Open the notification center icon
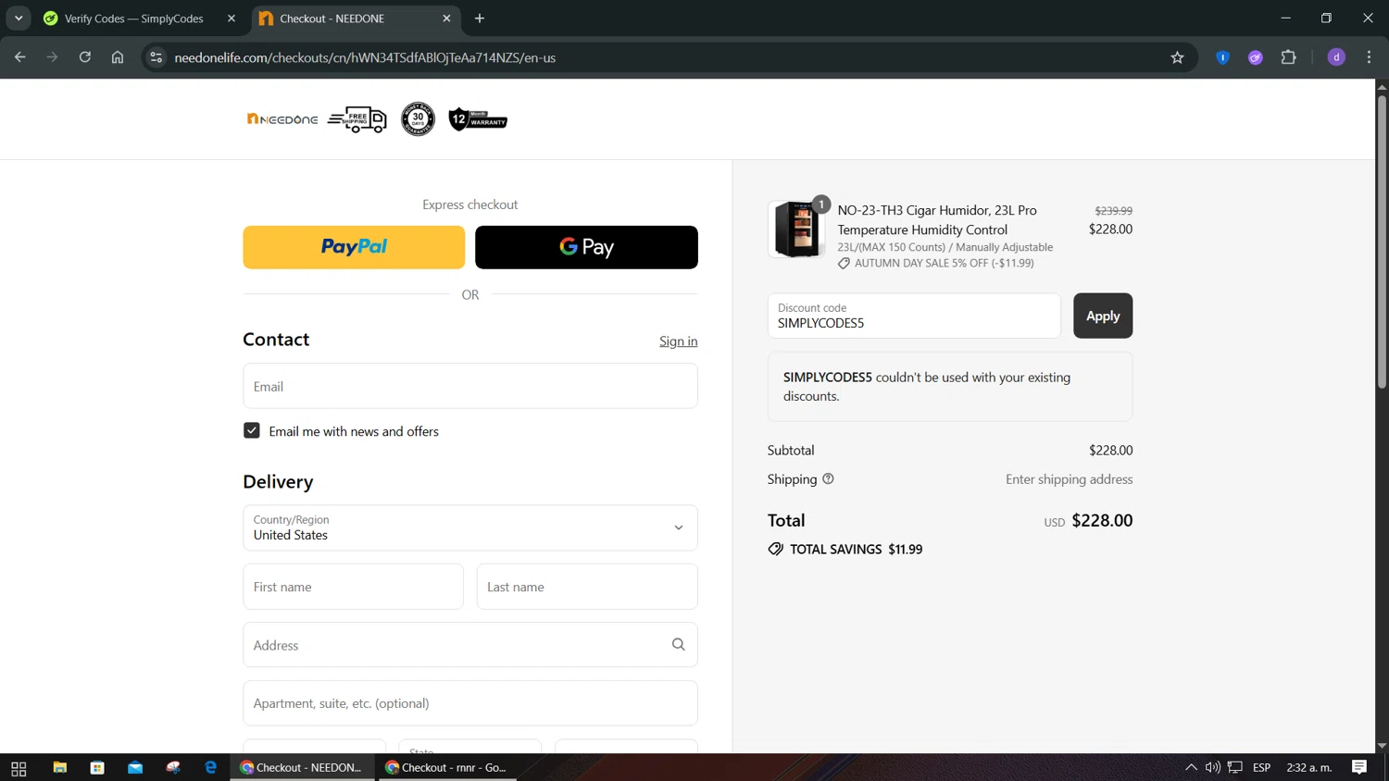Screen dimensions: 1389x781 point(1359,767)
